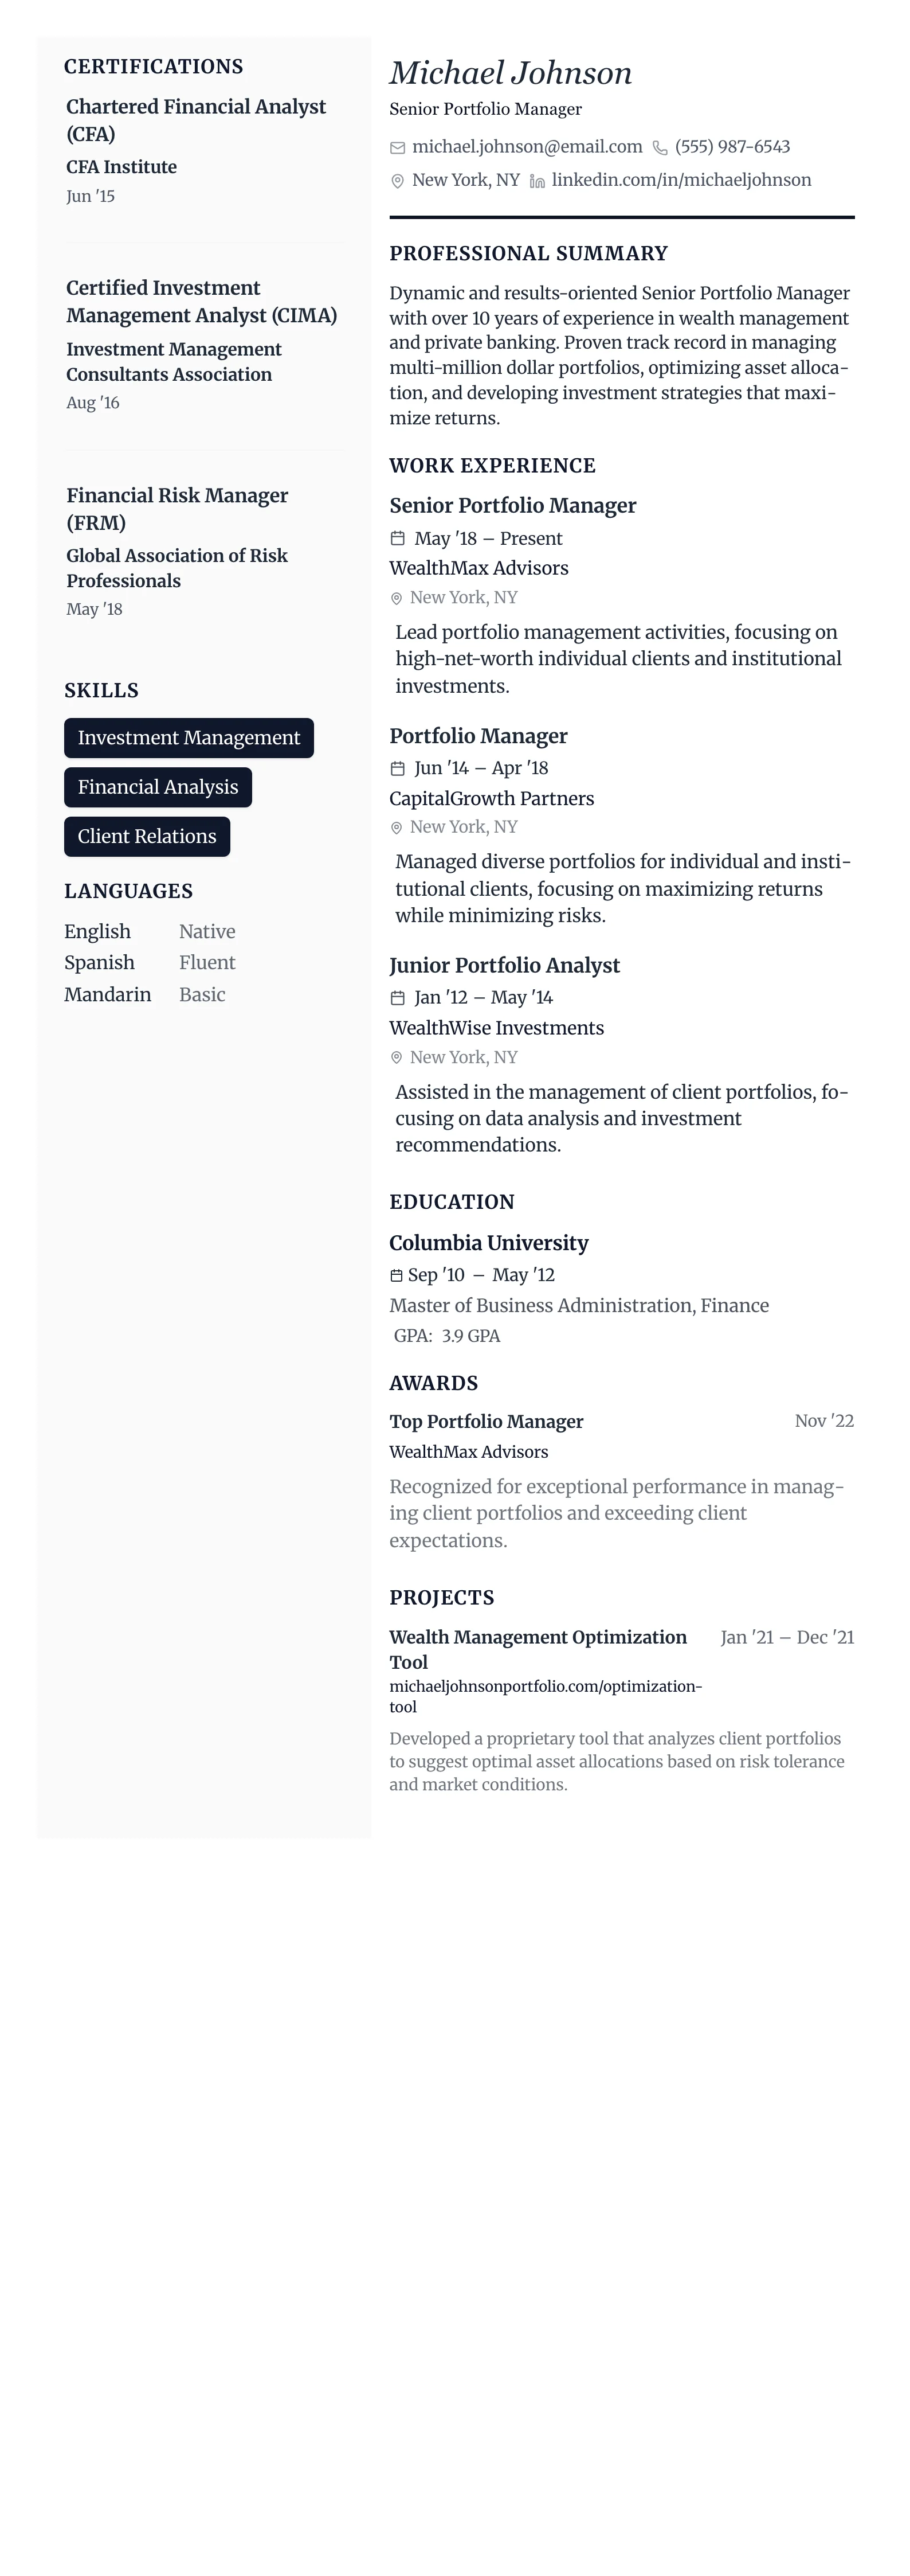The height and width of the screenshot is (2576, 910).
Task: Click the Columbia University education entry
Action: tap(488, 1243)
